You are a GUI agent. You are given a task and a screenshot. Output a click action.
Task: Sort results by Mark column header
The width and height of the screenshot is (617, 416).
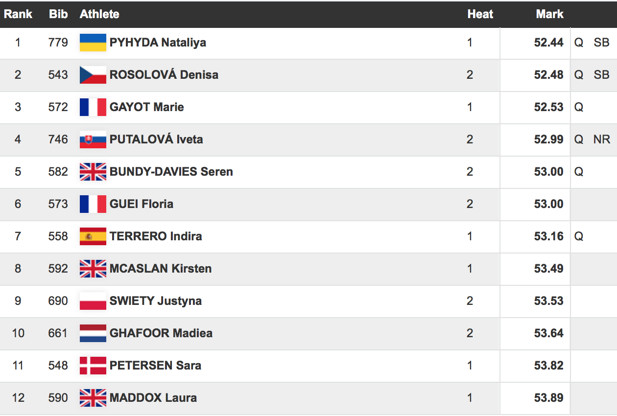pos(549,14)
